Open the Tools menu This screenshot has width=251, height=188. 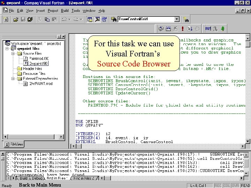click(76, 11)
